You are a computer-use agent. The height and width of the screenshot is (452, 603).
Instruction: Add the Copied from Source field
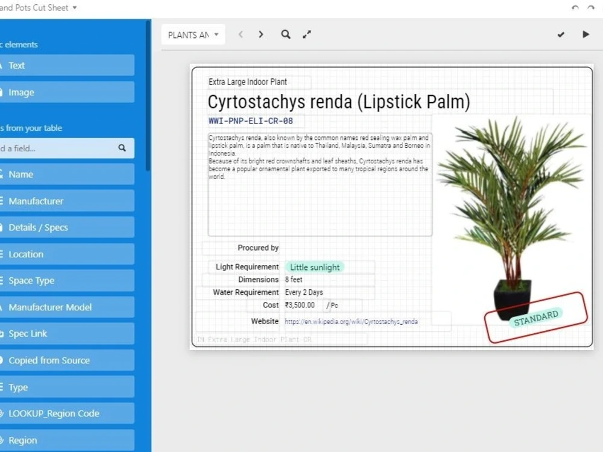(67, 360)
